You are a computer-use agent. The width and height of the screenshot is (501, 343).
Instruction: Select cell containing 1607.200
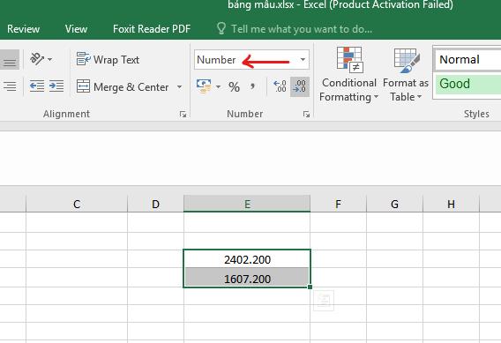tap(247, 278)
